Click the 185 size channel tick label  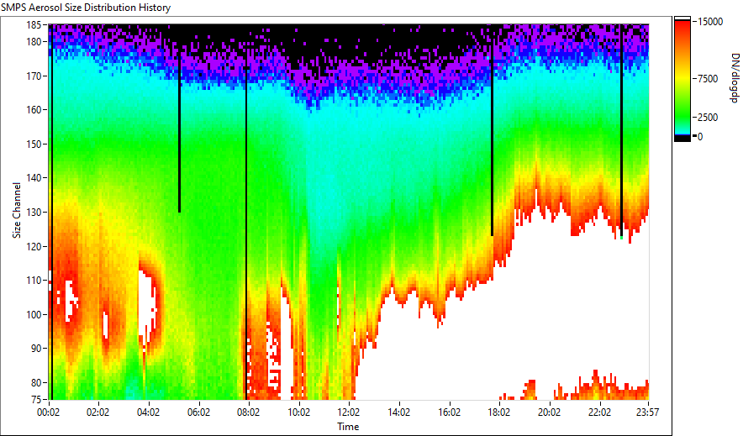pyautogui.click(x=34, y=25)
